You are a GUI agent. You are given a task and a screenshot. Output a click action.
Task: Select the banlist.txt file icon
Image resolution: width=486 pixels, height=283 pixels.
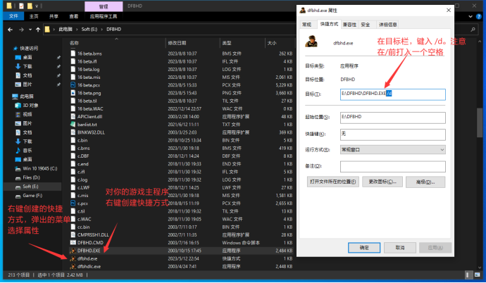pos(72,124)
